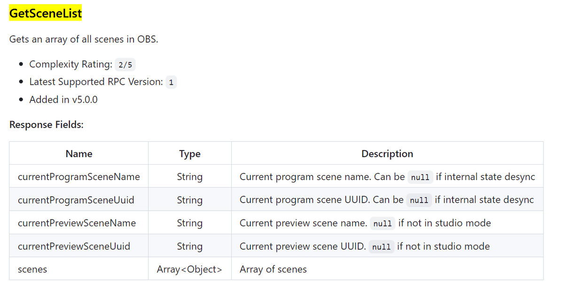The width and height of the screenshot is (564, 288).
Task: Click the null badge in currentPreviewSceneName description
Action: point(383,224)
